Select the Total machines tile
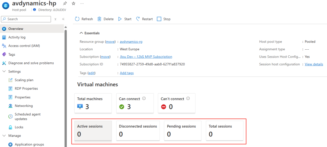The width and height of the screenshot is (327, 147). 93,103
